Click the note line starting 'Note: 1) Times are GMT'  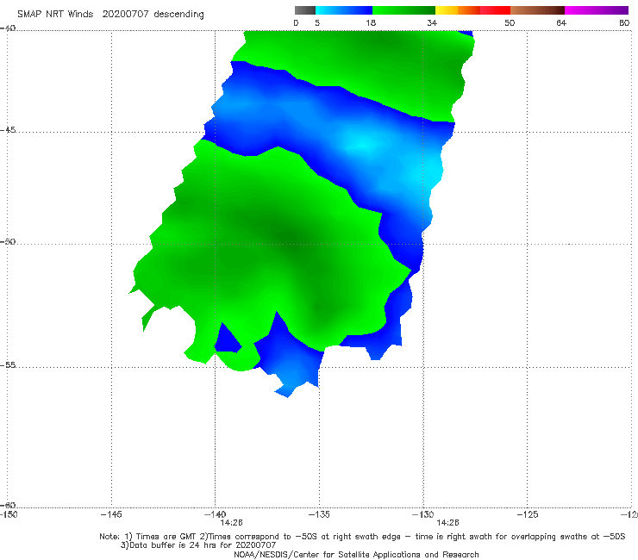tap(362, 537)
